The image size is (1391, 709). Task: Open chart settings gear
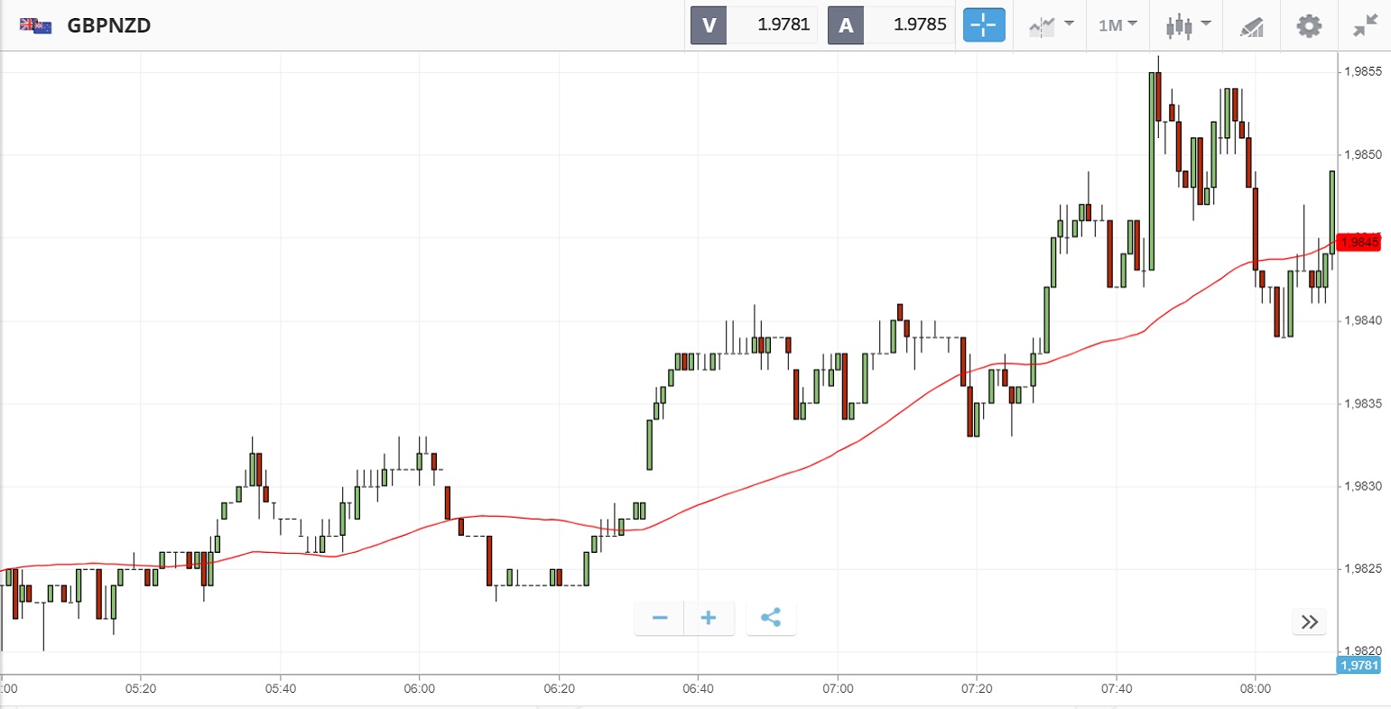(1309, 25)
